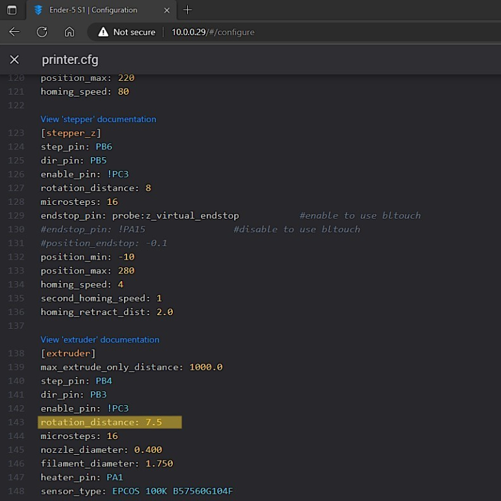
Task: Refresh the current page
Action: click(x=42, y=32)
